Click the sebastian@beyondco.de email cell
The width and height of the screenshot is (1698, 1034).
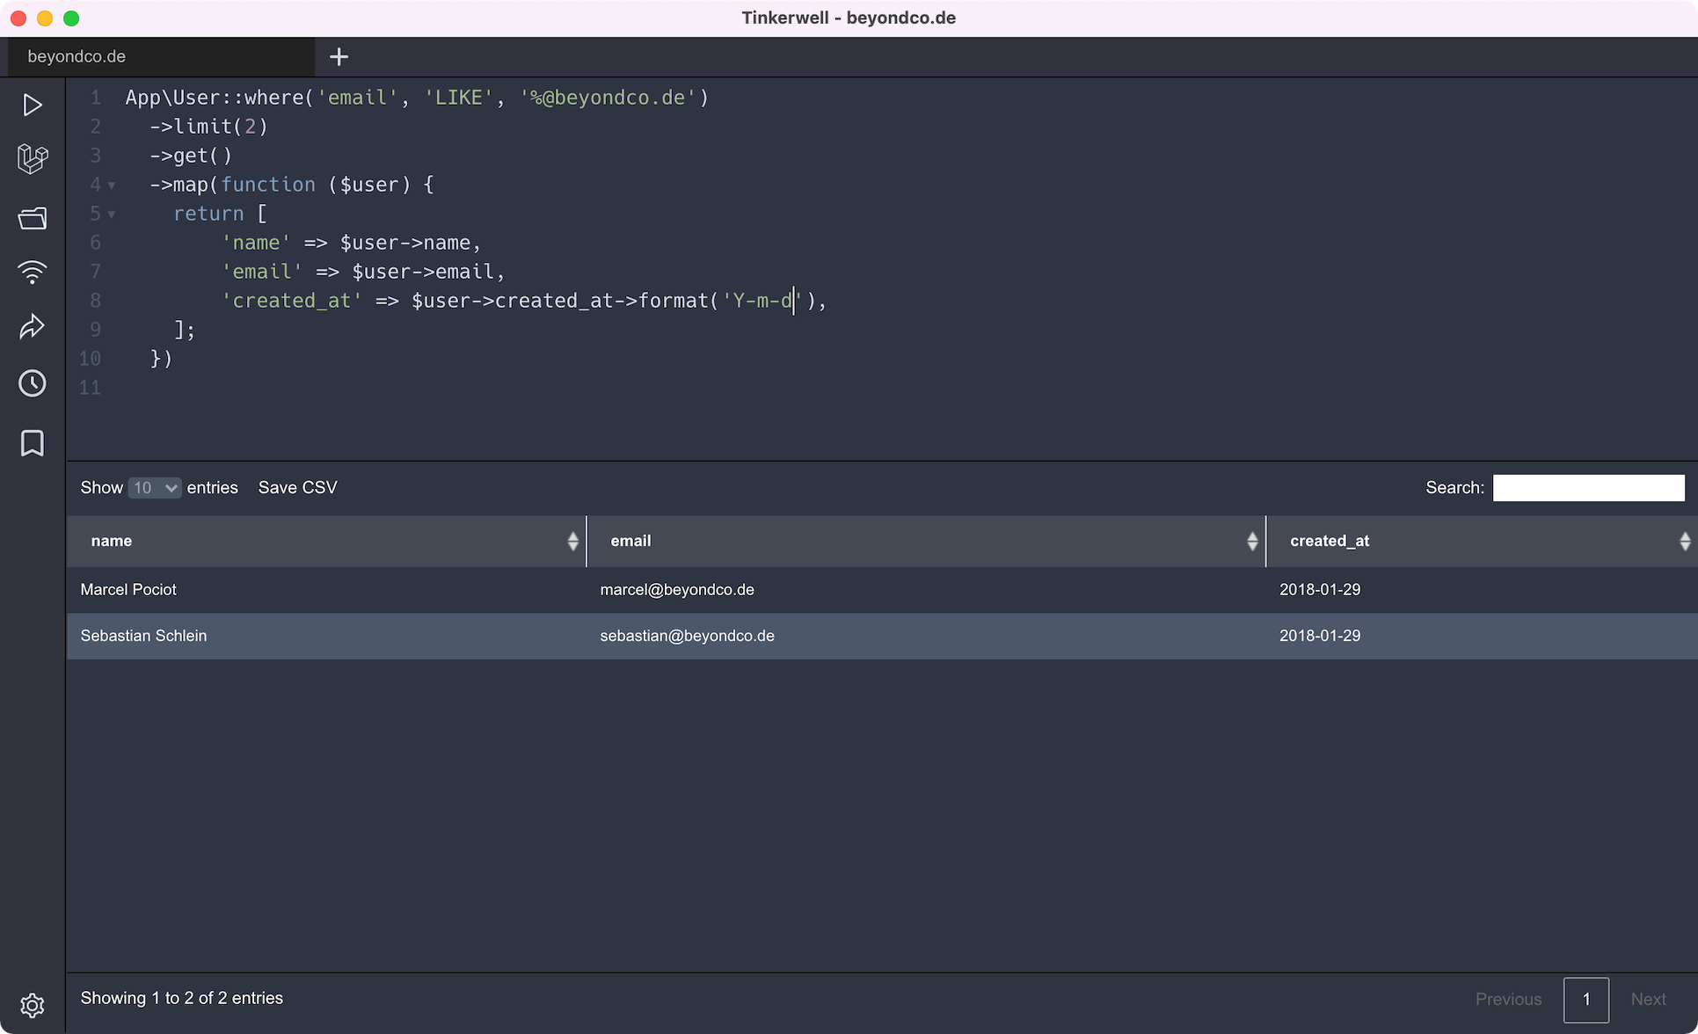(x=926, y=636)
